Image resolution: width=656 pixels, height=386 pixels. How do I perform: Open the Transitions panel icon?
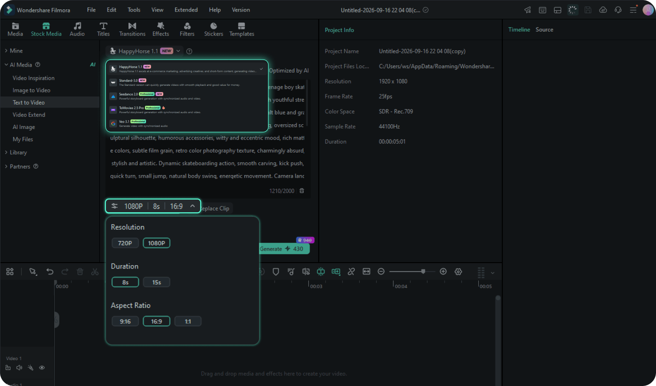coord(132,26)
